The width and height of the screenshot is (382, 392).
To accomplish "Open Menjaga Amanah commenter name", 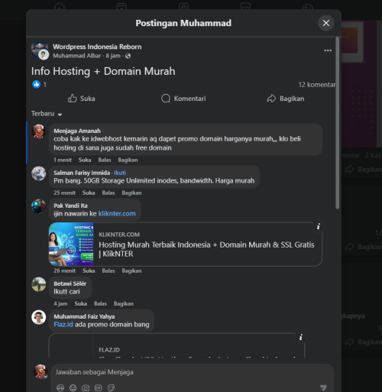I will pyautogui.click(x=77, y=131).
